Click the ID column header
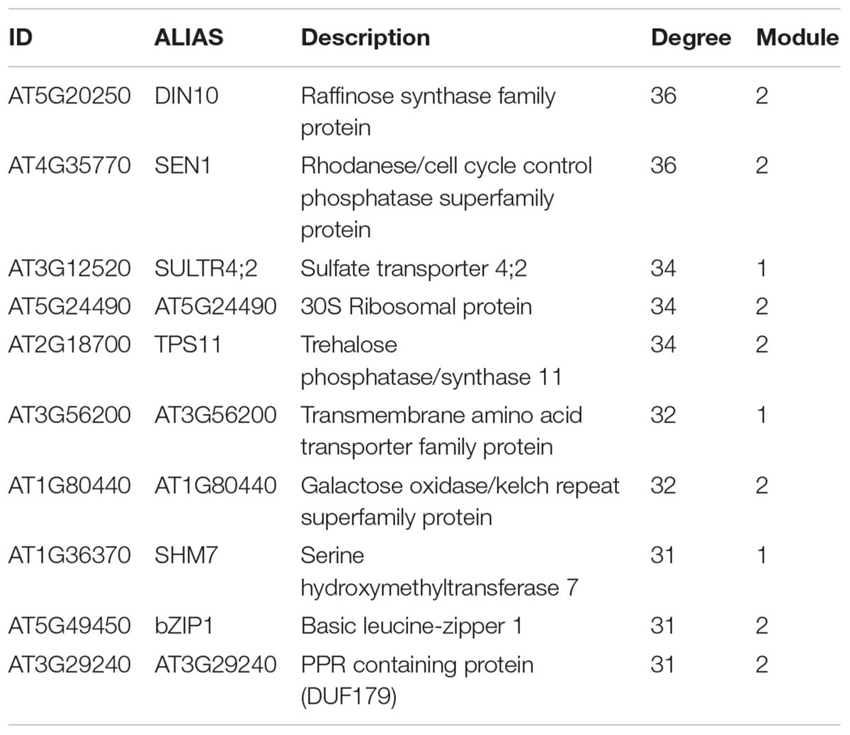Screen dimensions: 850x735 point(21,38)
